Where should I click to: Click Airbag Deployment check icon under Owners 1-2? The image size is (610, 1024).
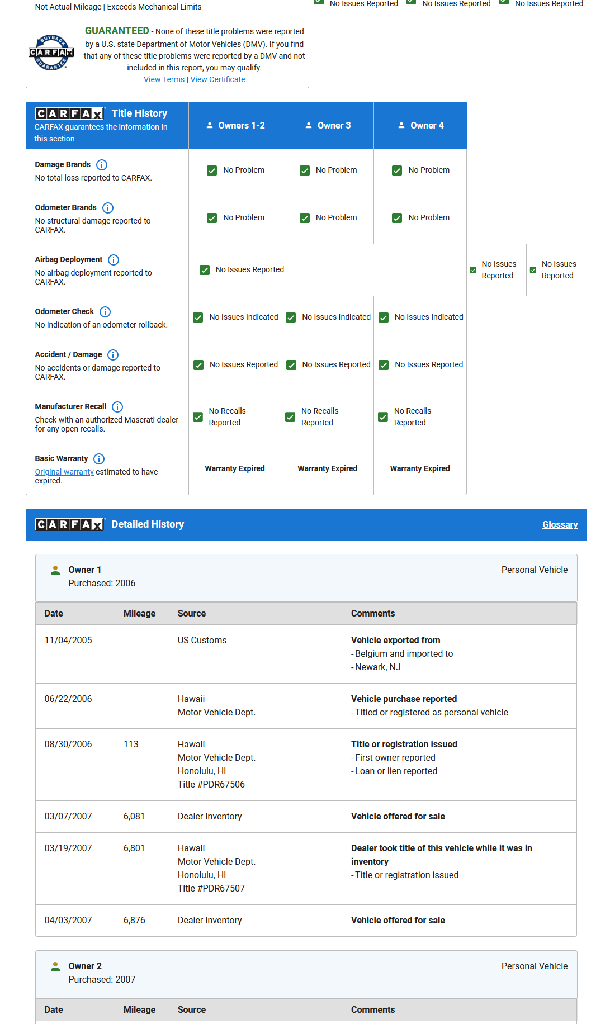(205, 270)
